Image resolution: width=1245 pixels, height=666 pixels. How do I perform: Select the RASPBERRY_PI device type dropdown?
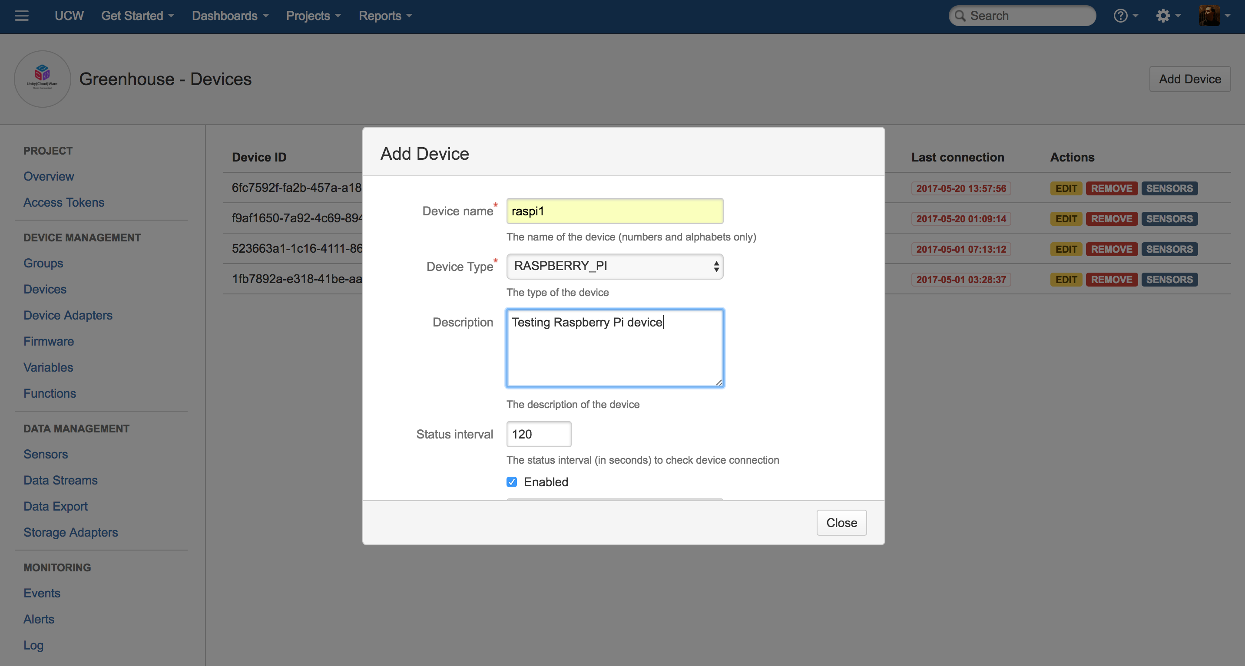613,266
